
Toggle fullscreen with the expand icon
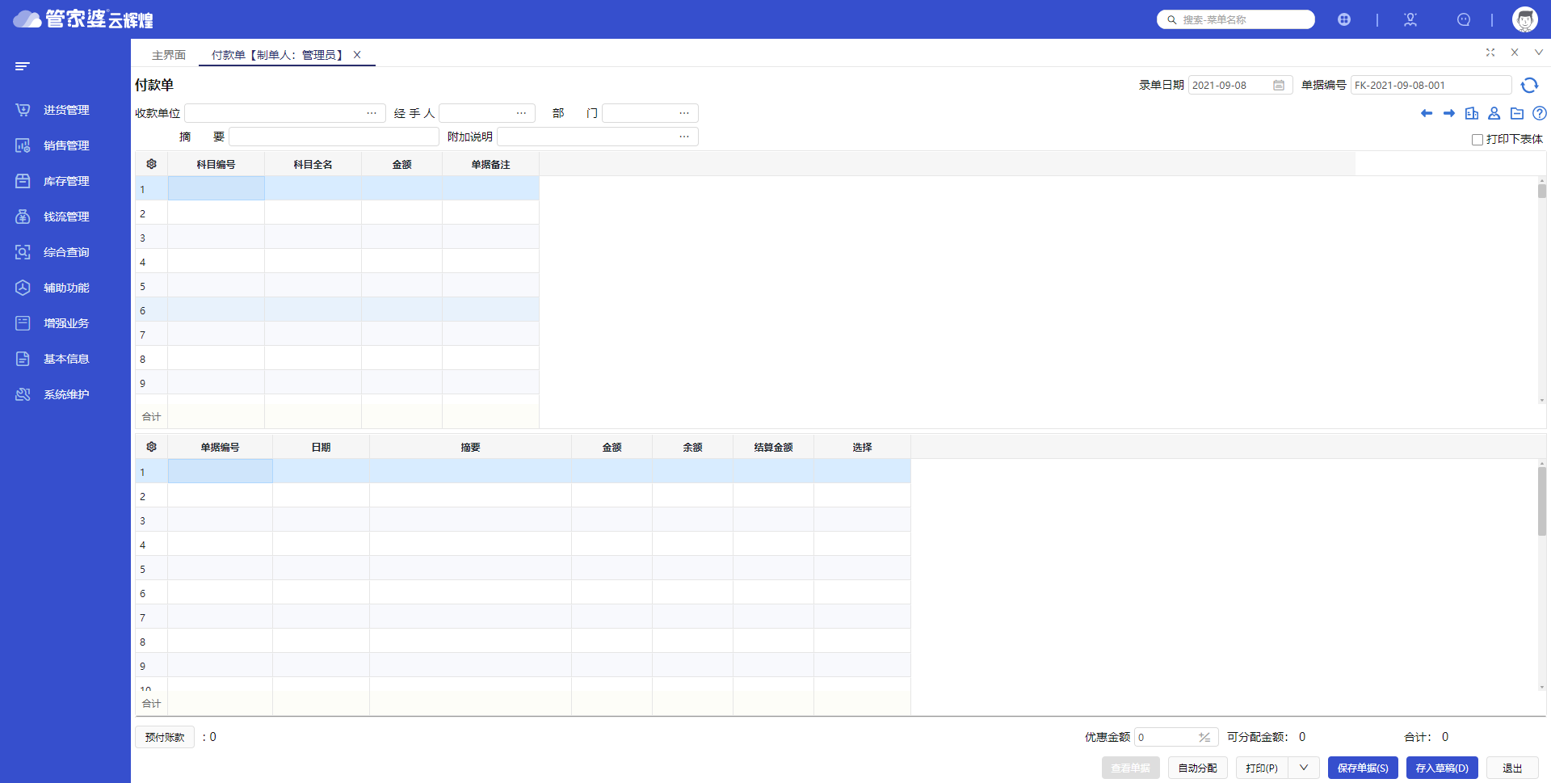tap(1490, 53)
